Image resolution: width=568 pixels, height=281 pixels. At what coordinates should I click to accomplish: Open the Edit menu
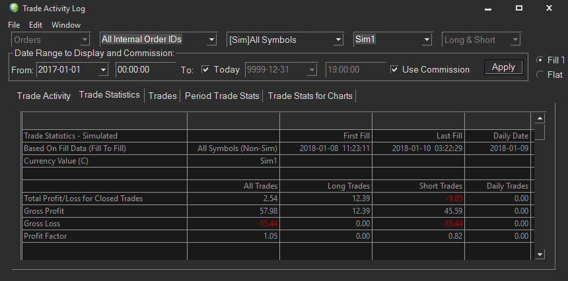point(36,25)
